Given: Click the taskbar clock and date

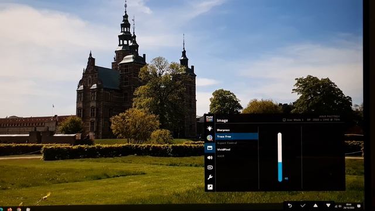Looking at the screenshot, I should 349,206.
